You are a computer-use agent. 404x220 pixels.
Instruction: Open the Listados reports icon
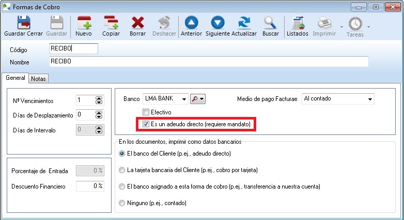298,23
